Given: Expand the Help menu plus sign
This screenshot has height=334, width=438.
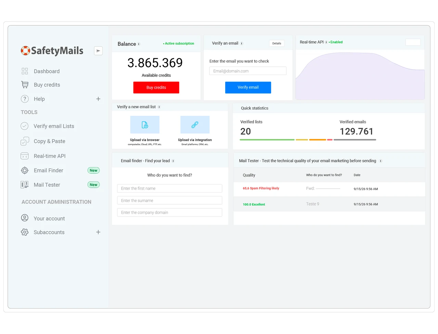Looking at the screenshot, I should (98, 99).
